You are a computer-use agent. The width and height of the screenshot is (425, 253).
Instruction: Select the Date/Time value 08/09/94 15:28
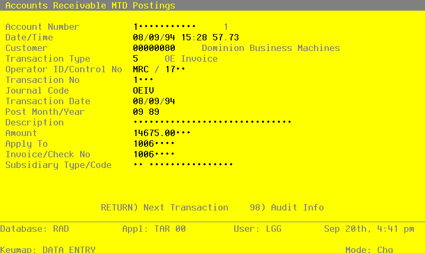coord(170,37)
